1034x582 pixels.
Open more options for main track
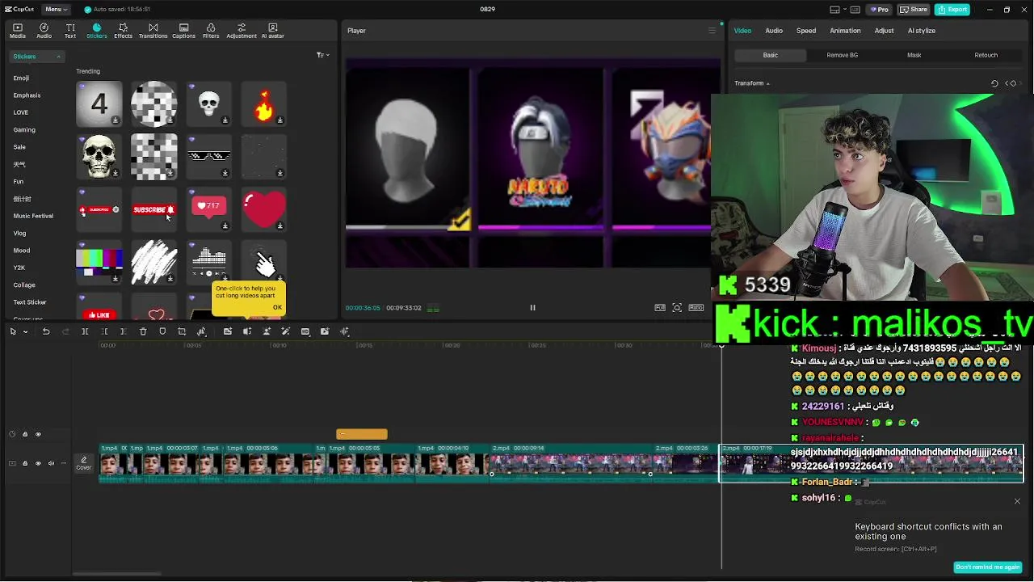click(x=64, y=463)
